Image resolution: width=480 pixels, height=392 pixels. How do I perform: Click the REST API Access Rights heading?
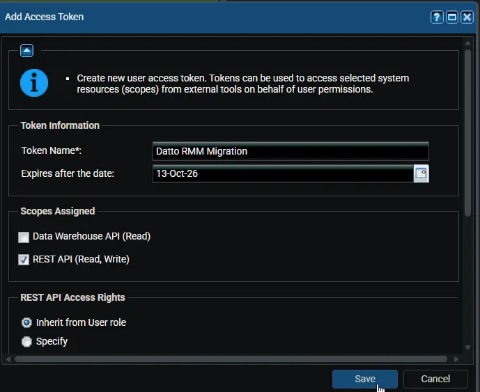(x=73, y=297)
